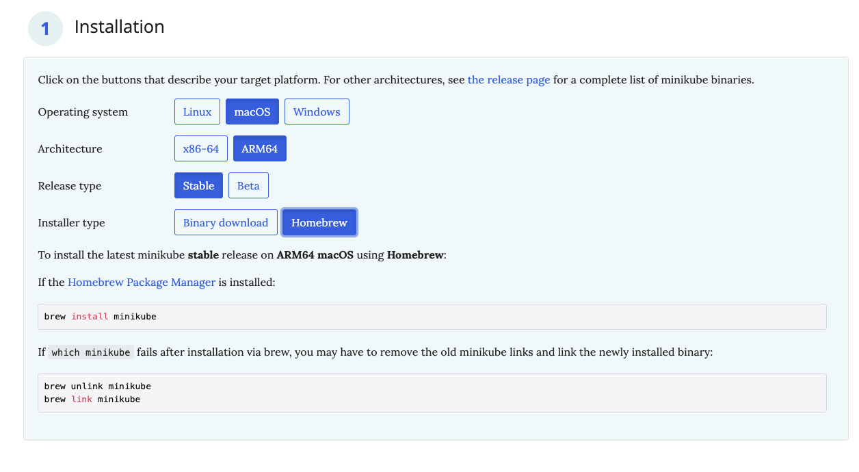Image resolution: width=859 pixels, height=472 pixels.
Task: Select Linux as operating system
Action: point(197,112)
